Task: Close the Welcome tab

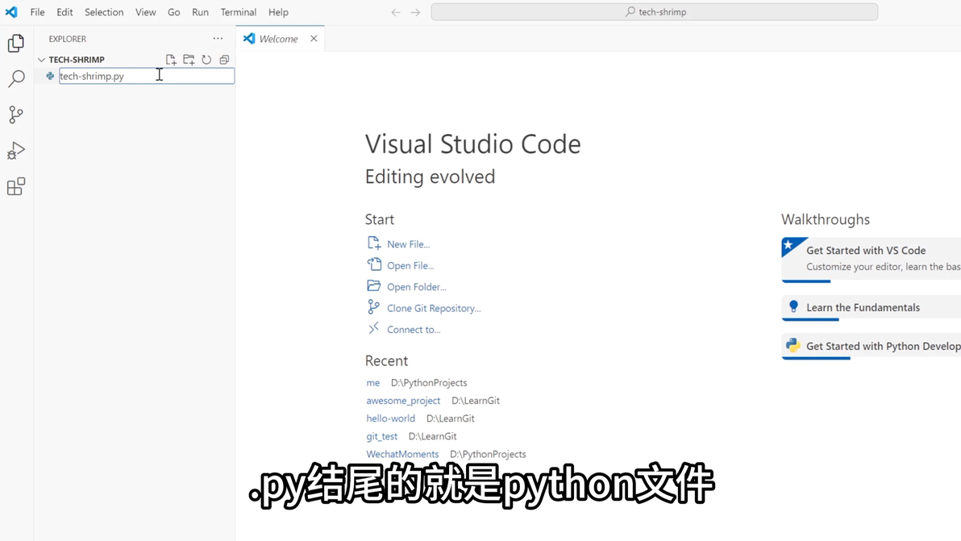Action: pos(314,39)
